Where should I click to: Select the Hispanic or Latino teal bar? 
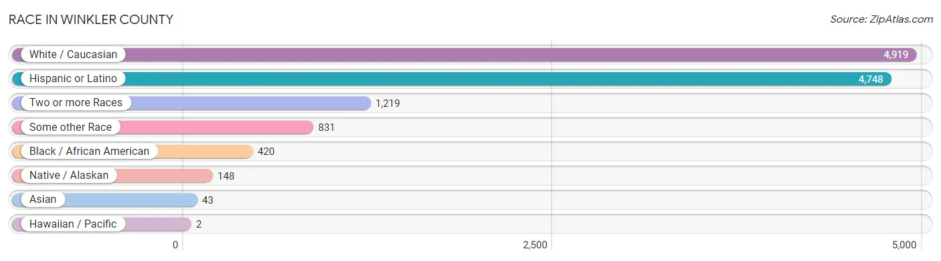point(452,79)
